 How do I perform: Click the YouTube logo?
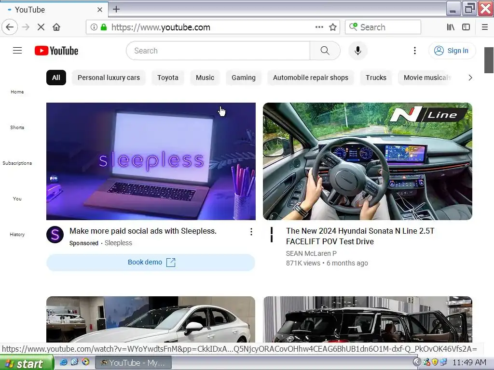click(56, 51)
